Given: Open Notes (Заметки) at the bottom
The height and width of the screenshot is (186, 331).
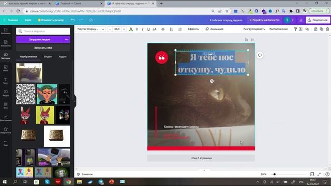Looking at the screenshot, I should pyautogui.click(x=85, y=174).
